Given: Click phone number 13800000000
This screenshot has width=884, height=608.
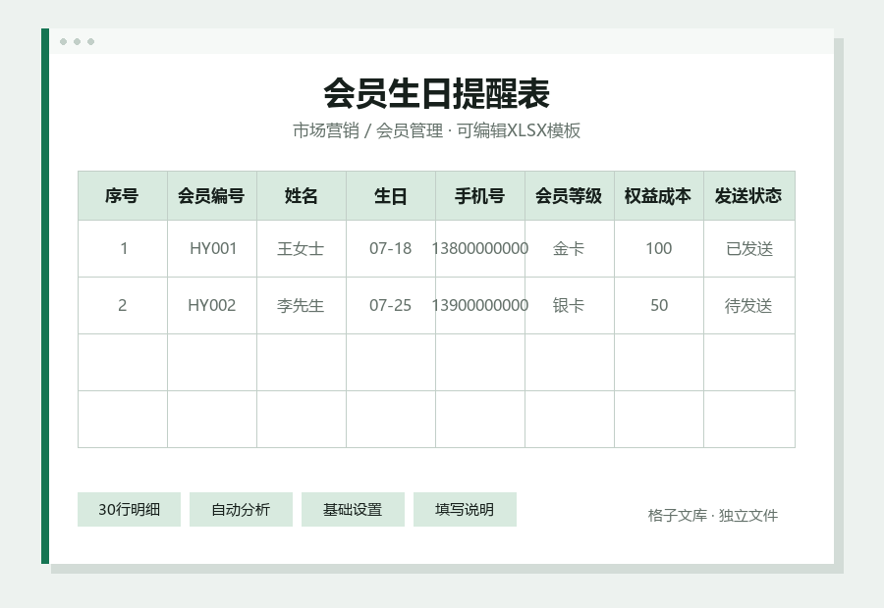Looking at the screenshot, I should [479, 248].
